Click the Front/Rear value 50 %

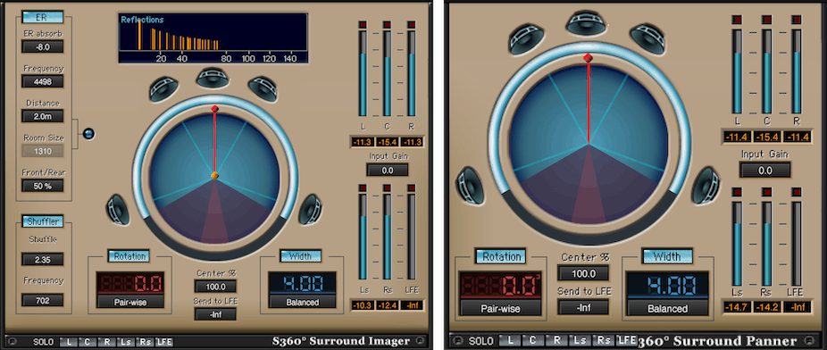pyautogui.click(x=43, y=186)
